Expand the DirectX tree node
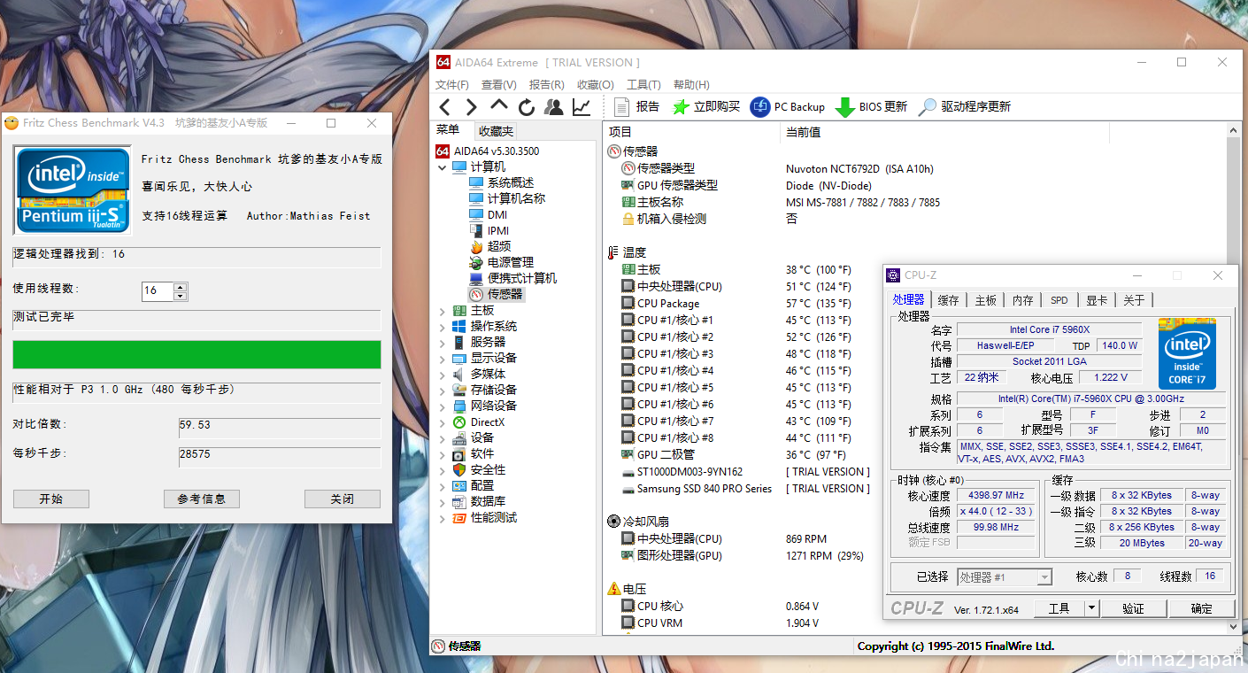 (x=443, y=422)
